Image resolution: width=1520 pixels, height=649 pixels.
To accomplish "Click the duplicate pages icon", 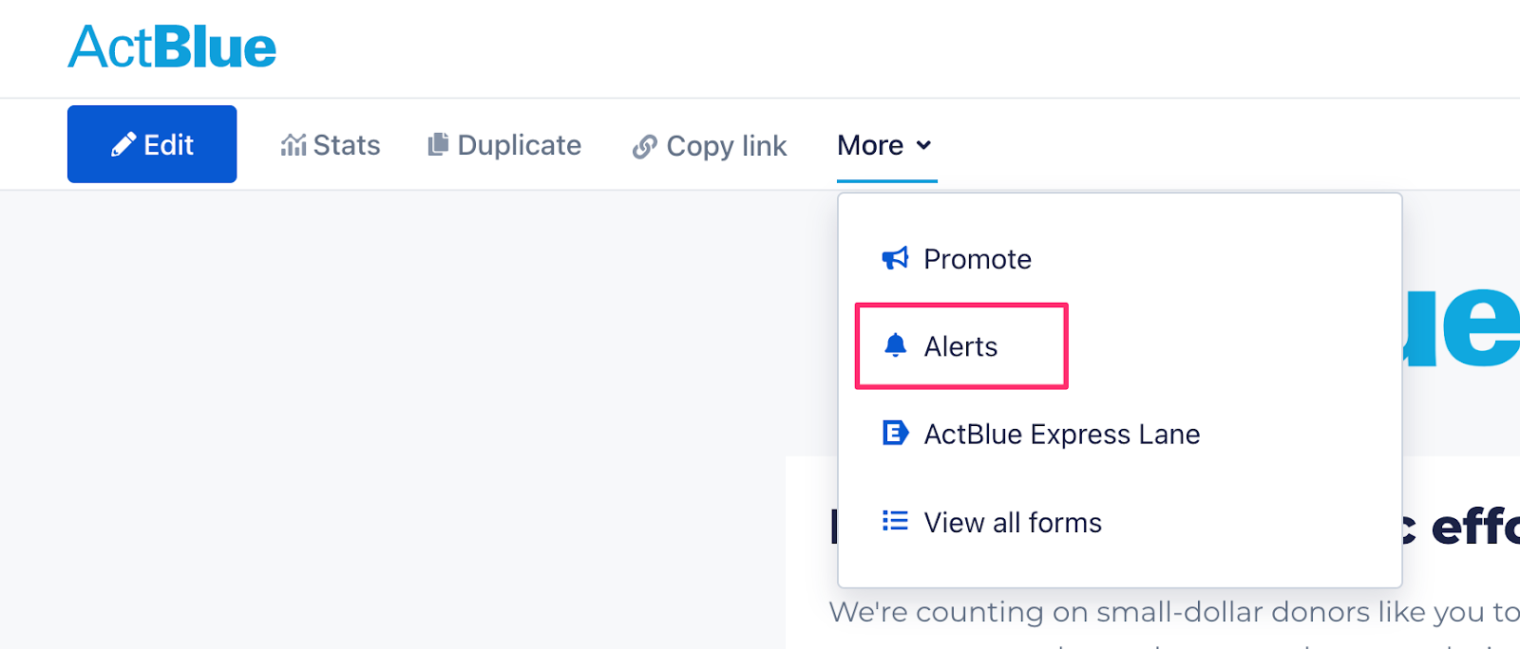I will click(438, 144).
